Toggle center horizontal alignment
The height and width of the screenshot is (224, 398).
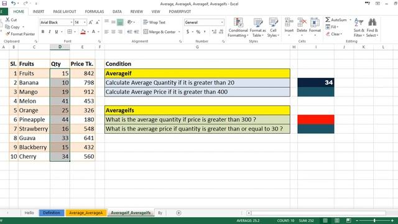(x=113, y=32)
